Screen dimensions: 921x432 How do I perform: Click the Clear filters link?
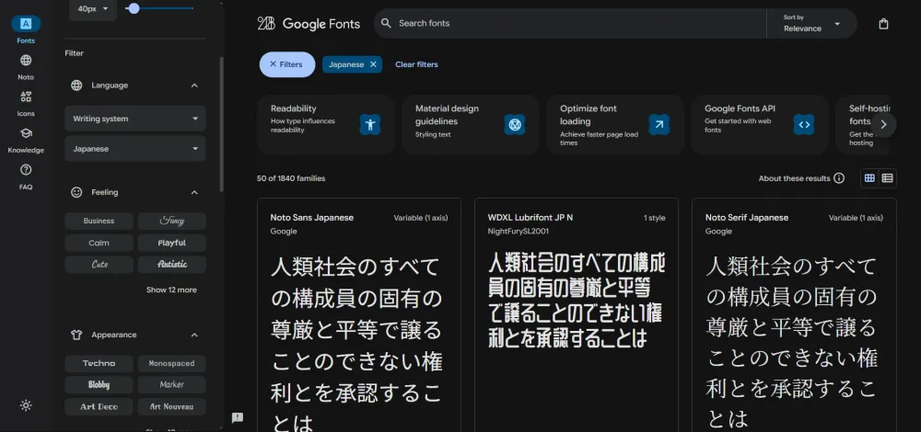coord(416,64)
